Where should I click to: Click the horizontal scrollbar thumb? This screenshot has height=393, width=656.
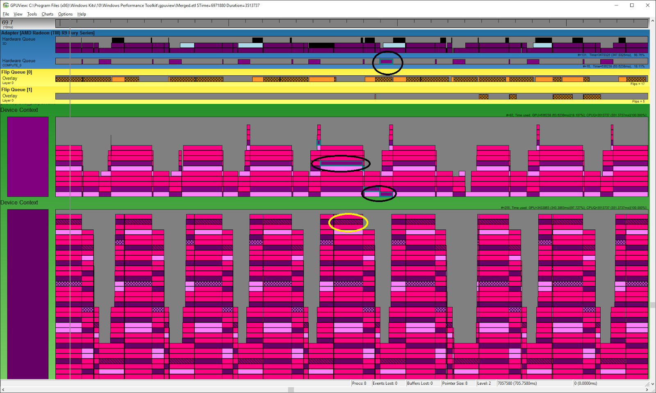click(x=291, y=390)
